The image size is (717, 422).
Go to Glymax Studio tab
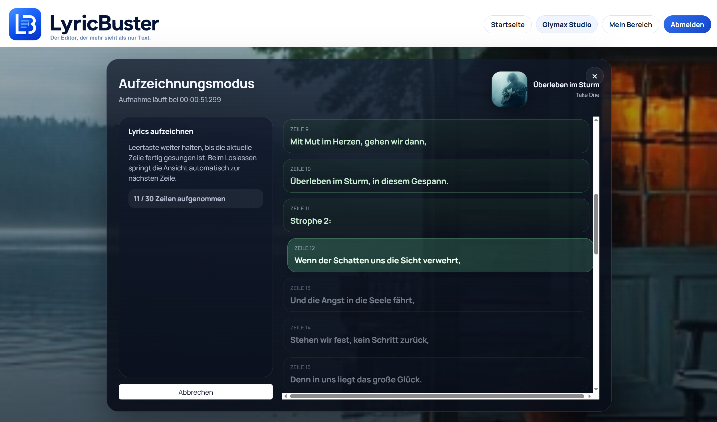(x=567, y=25)
